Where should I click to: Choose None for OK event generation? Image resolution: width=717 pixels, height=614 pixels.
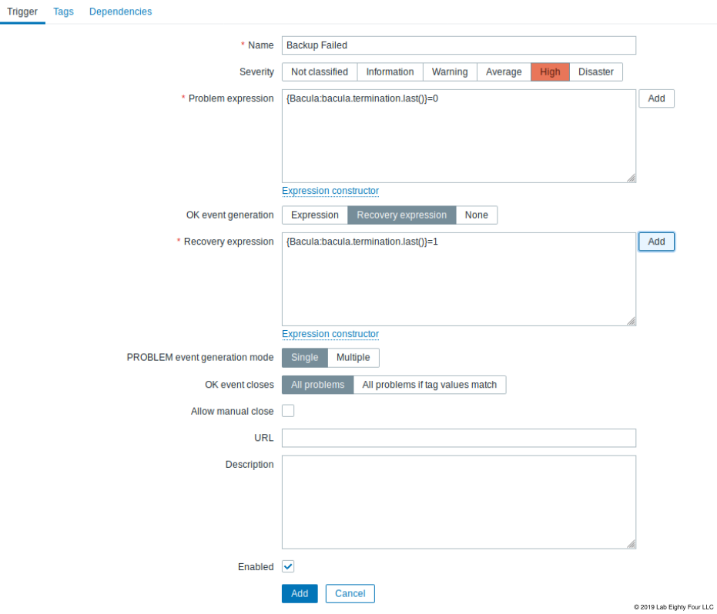coord(477,215)
